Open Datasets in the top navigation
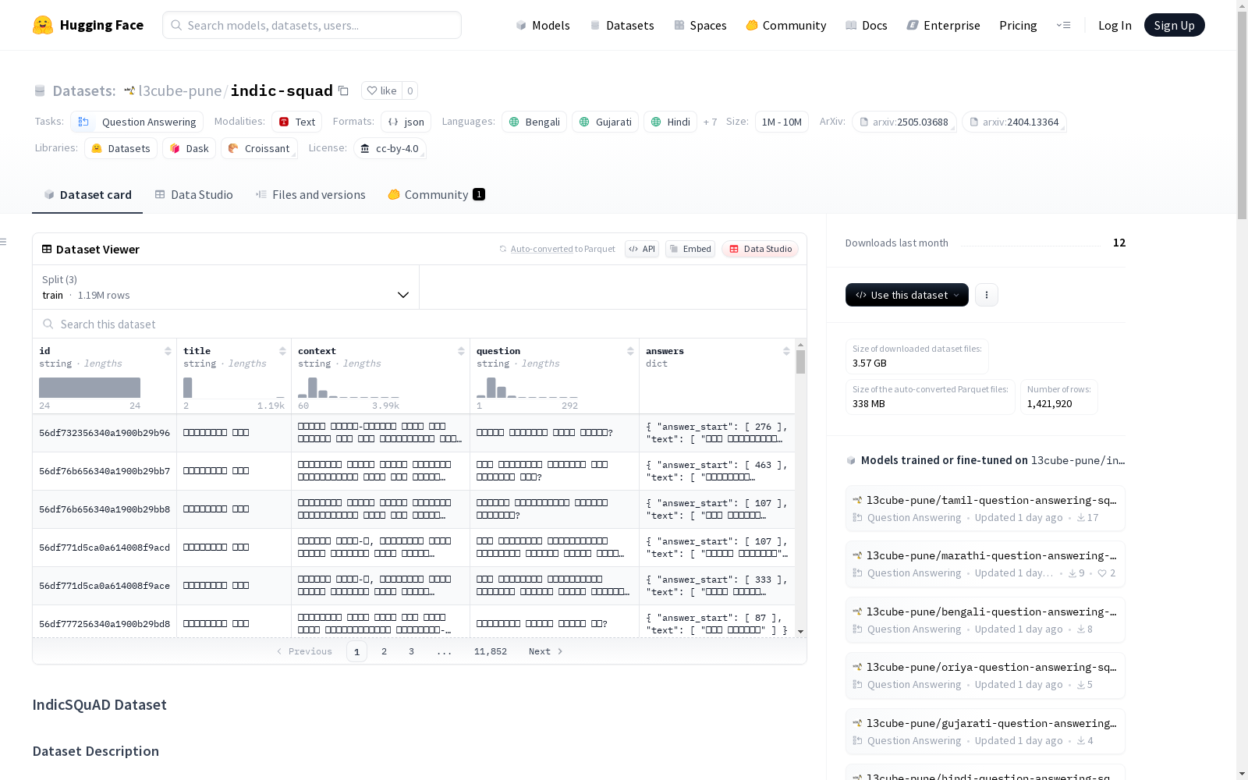The height and width of the screenshot is (780, 1248). point(622,25)
